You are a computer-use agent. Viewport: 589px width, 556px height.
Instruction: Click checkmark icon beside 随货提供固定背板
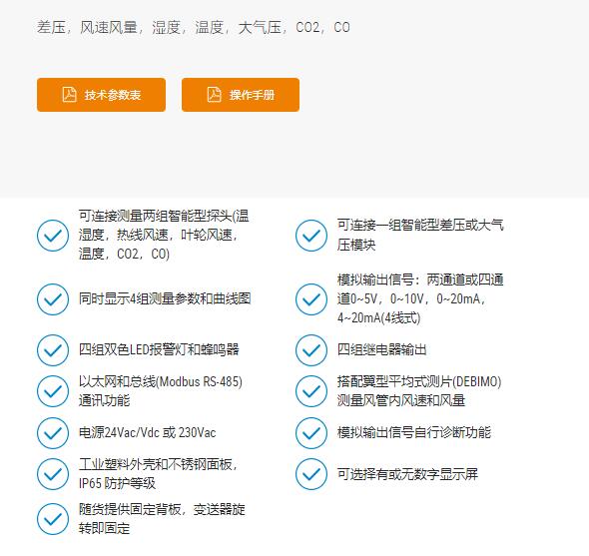point(53,519)
